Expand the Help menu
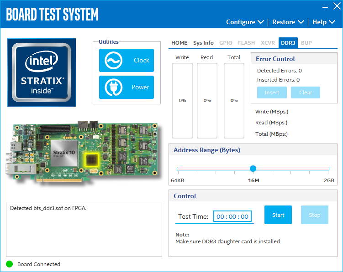The width and height of the screenshot is (343, 272). coord(324,22)
